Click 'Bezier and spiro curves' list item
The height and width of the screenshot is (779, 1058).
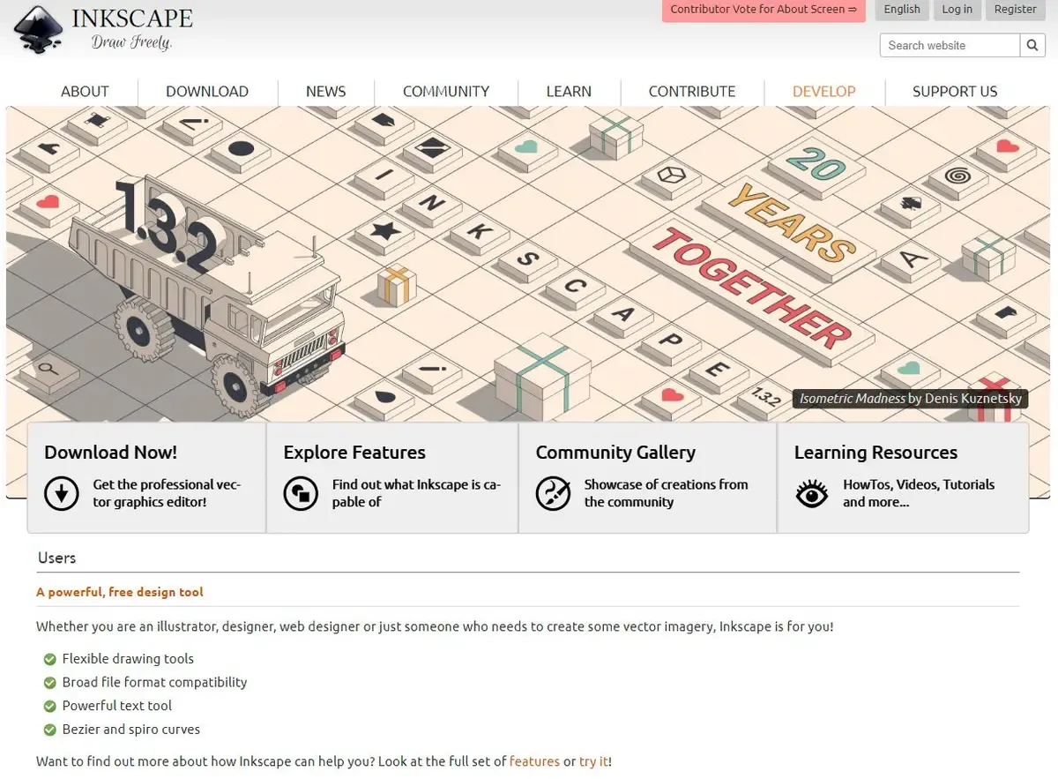pyautogui.click(x=131, y=730)
